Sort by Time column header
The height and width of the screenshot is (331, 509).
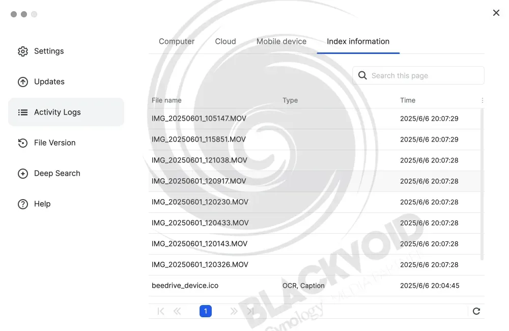coord(408,100)
